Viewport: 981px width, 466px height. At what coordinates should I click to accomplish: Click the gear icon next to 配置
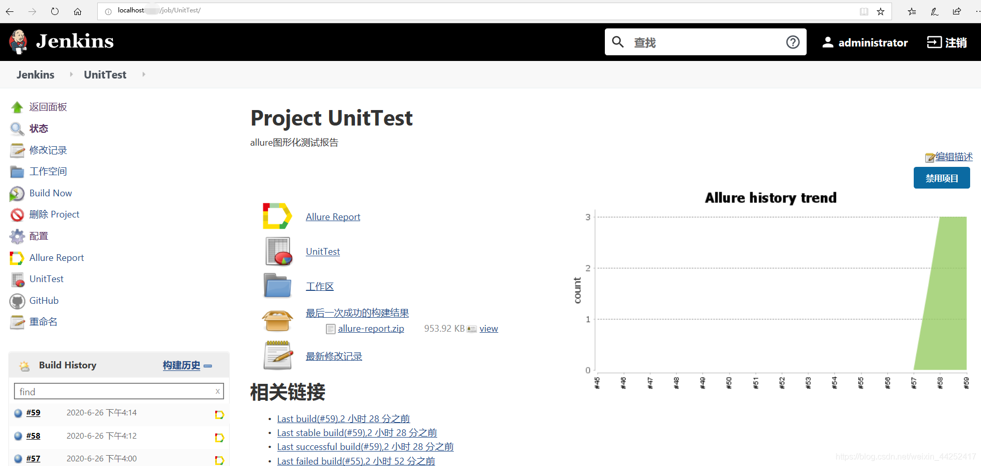coord(17,236)
